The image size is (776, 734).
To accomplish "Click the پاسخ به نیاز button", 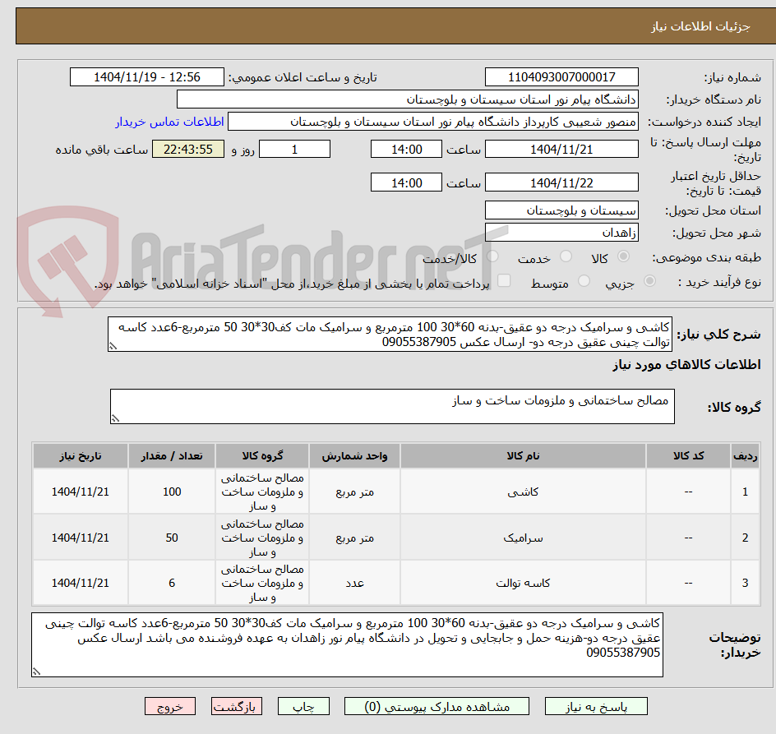I will point(596,706).
